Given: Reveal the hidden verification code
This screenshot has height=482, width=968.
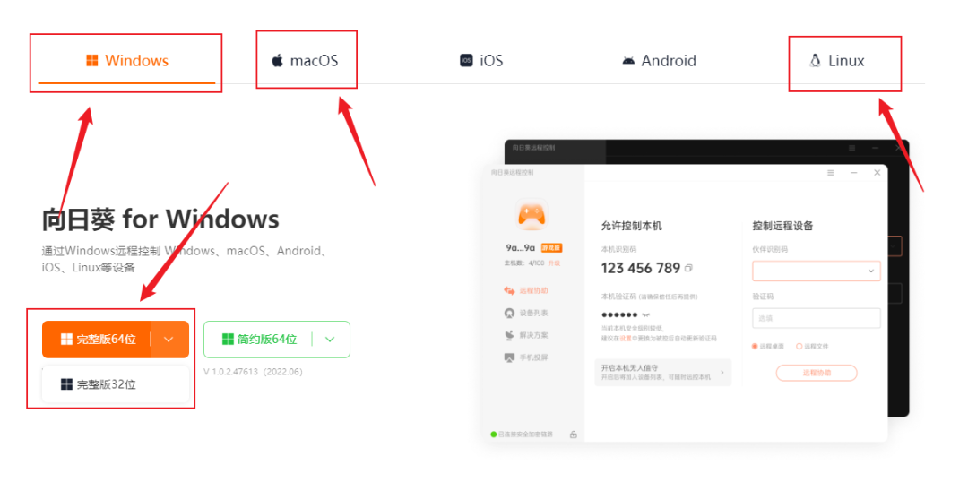Looking at the screenshot, I should pos(646,314).
